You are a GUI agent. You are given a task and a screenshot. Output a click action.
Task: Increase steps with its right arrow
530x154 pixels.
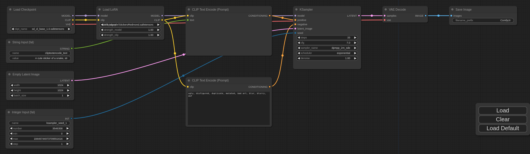(355, 38)
